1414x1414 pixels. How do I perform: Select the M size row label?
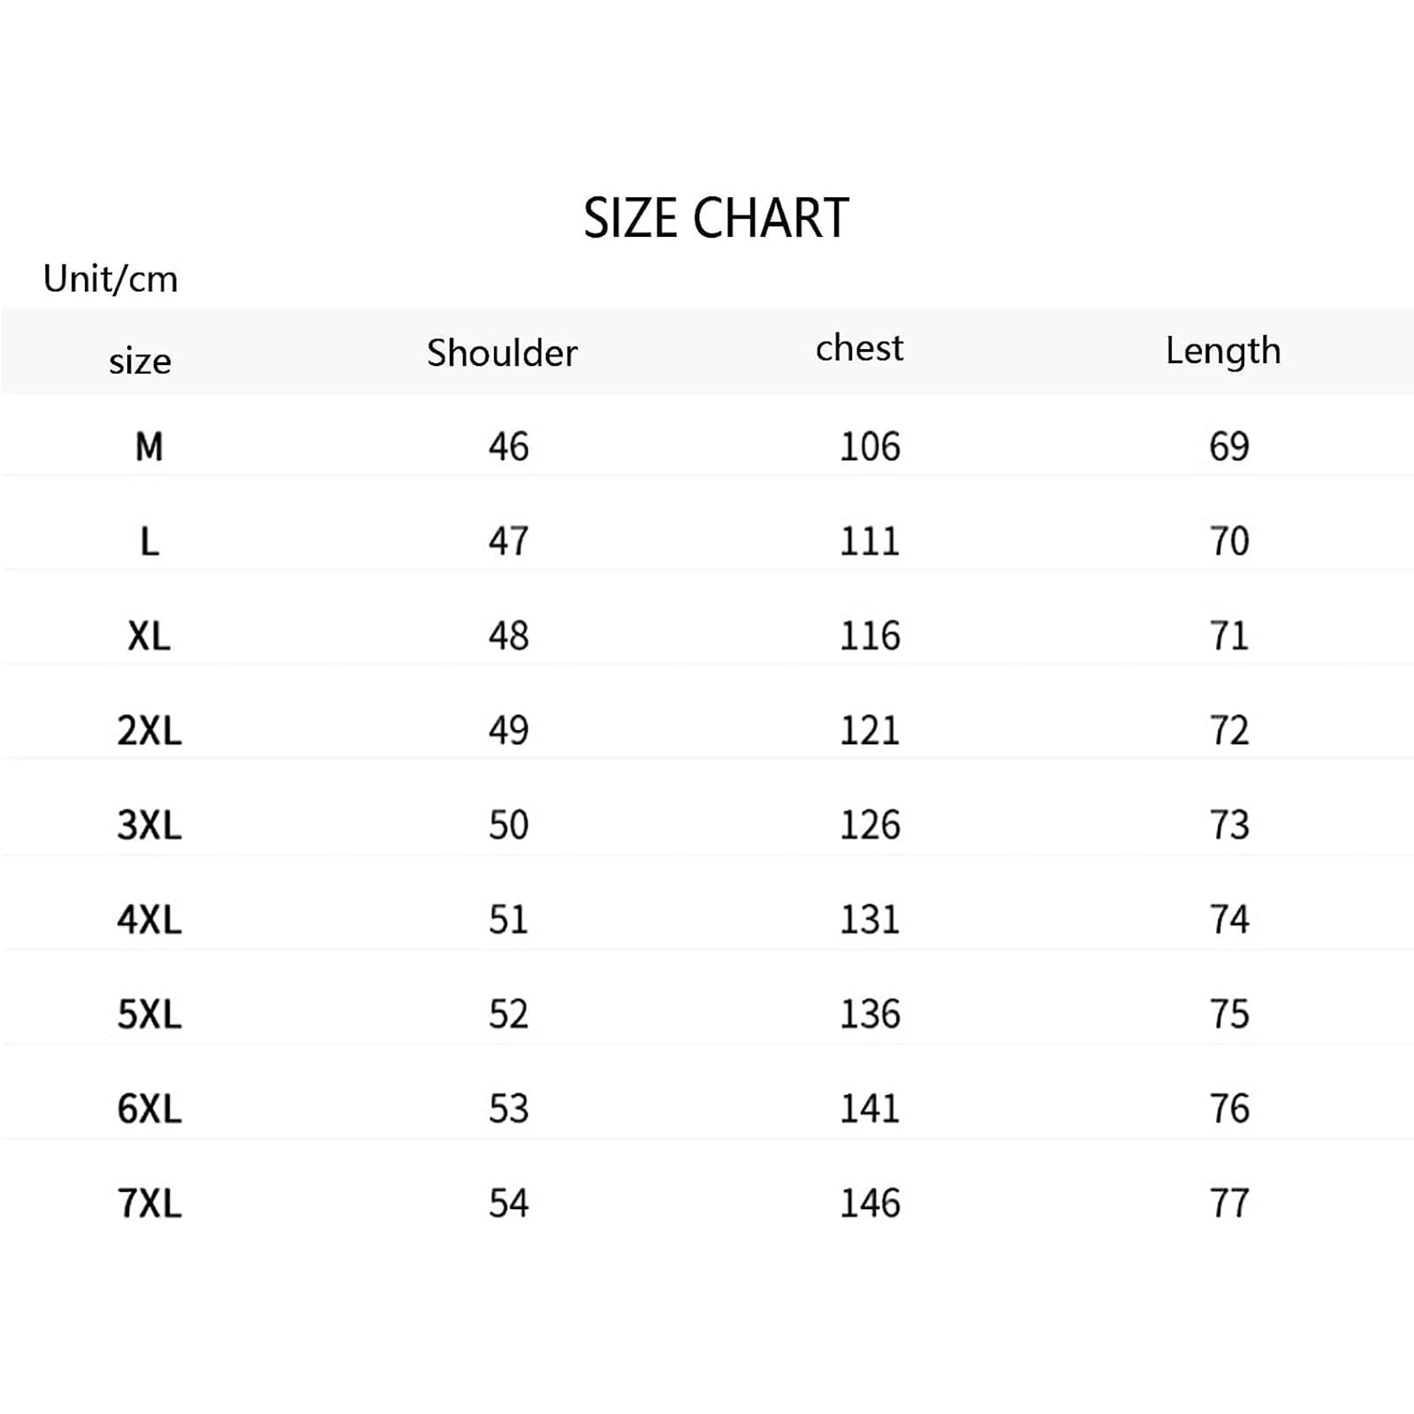coord(149,446)
